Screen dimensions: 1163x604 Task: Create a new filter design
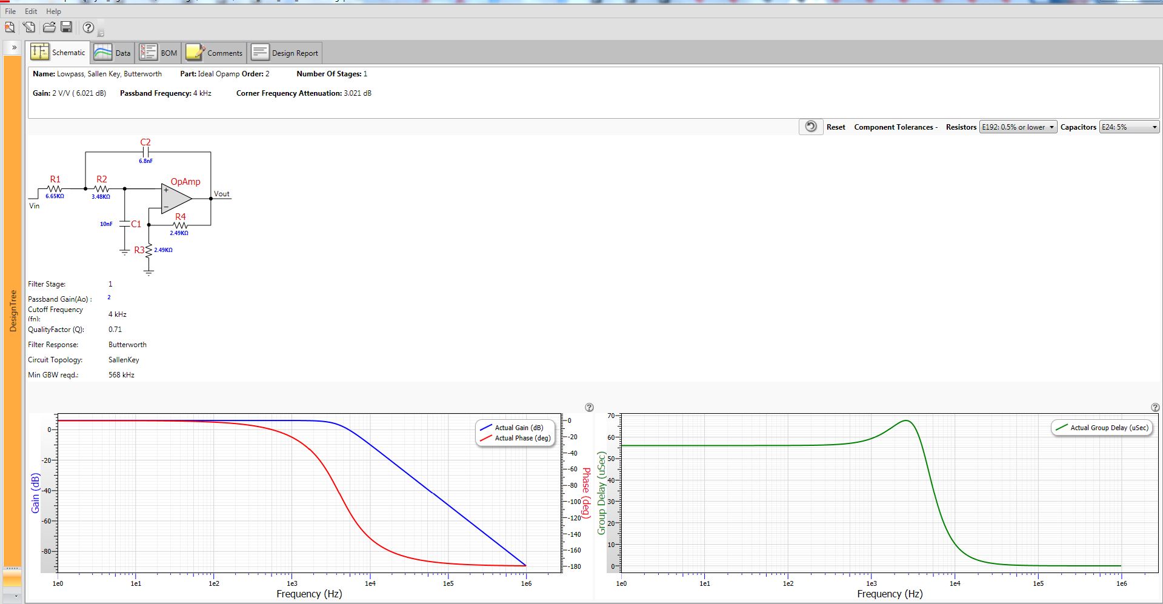10,28
